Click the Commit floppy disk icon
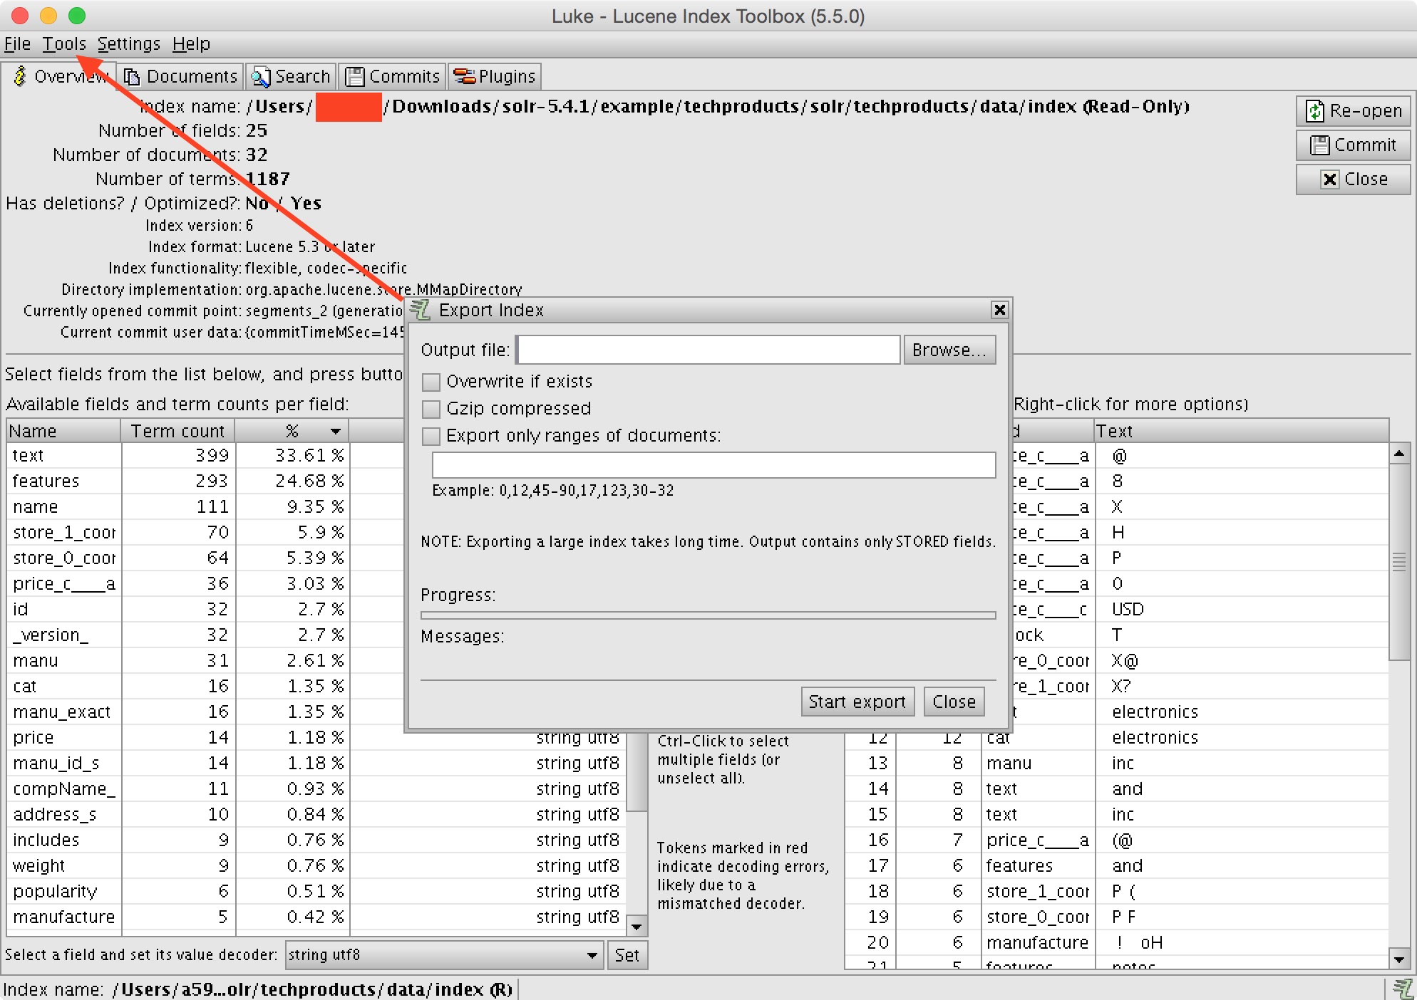 1319,145
